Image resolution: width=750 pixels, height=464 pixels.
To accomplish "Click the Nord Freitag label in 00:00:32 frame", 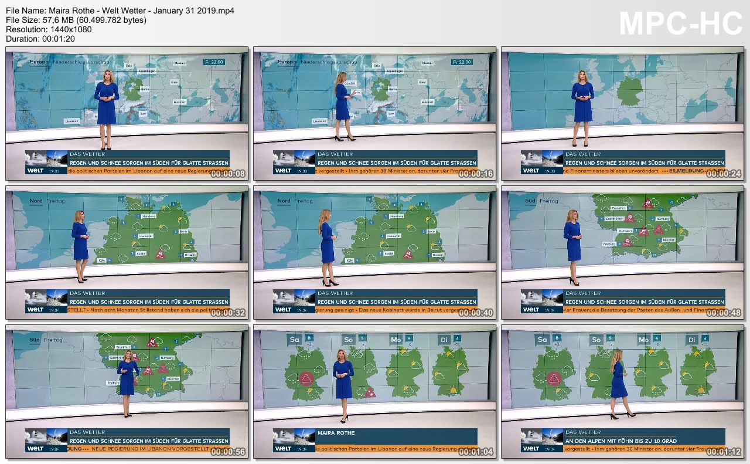I will click(47, 201).
